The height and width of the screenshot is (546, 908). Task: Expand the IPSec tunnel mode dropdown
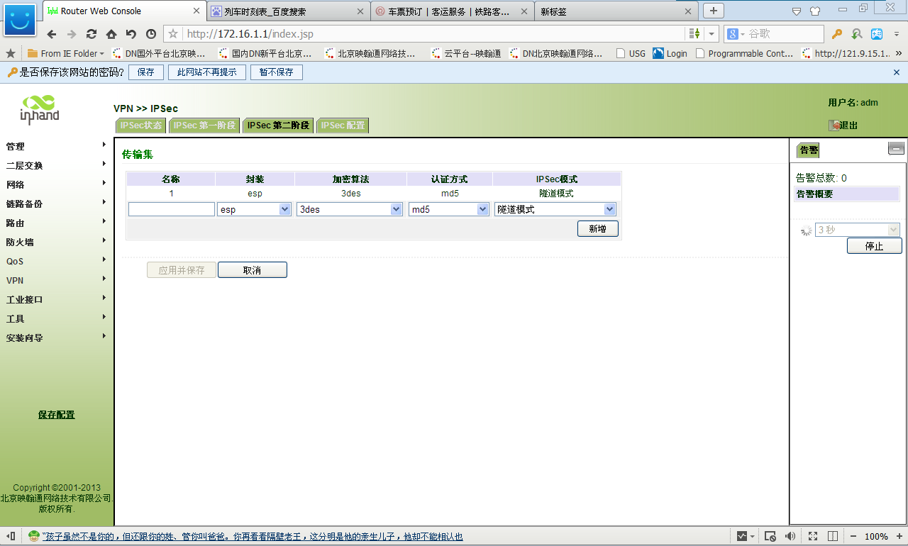[555, 209]
